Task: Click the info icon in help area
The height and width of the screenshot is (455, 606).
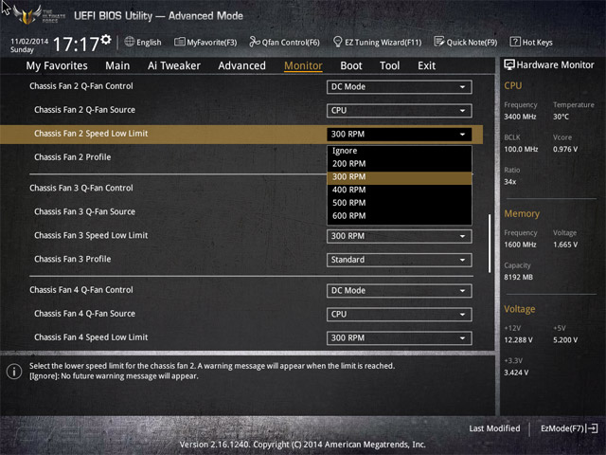Action: click(x=14, y=372)
